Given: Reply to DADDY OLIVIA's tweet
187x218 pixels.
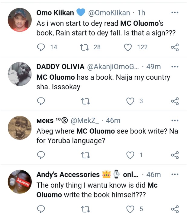Looking at the screenshot, I should [41, 101].
